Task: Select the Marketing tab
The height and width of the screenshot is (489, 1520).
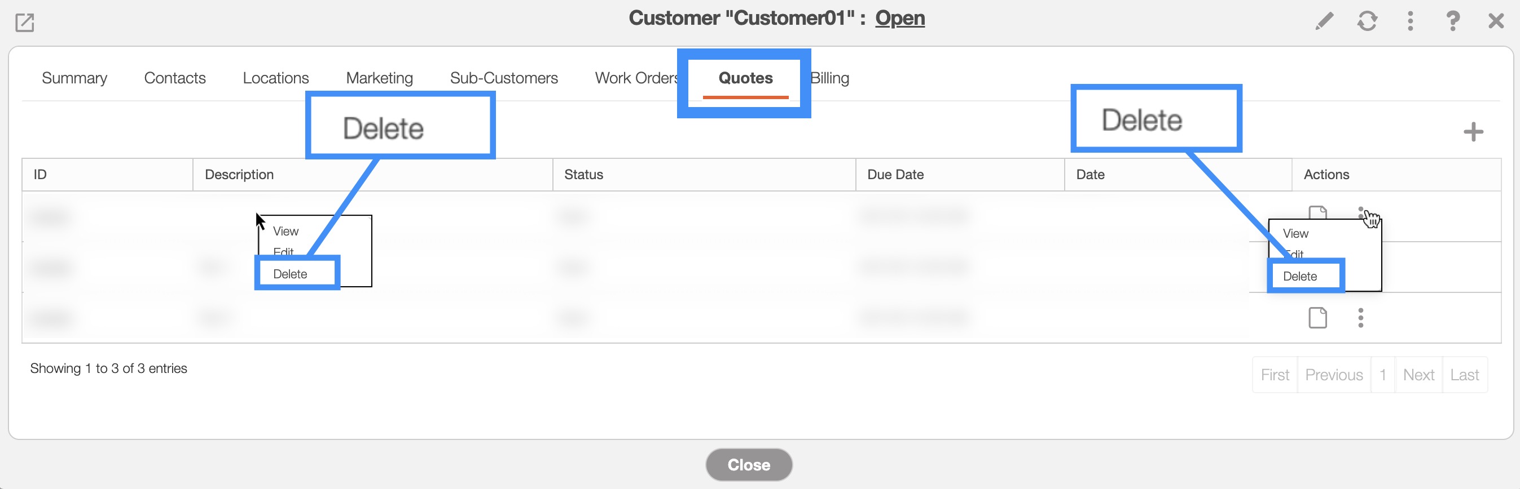Action: coord(379,78)
